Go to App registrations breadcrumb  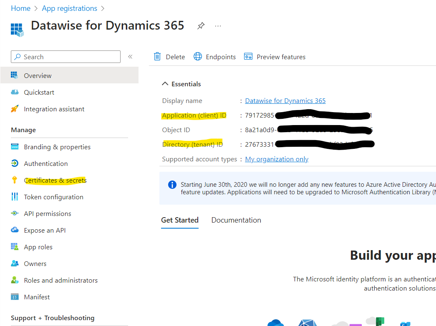pos(70,8)
